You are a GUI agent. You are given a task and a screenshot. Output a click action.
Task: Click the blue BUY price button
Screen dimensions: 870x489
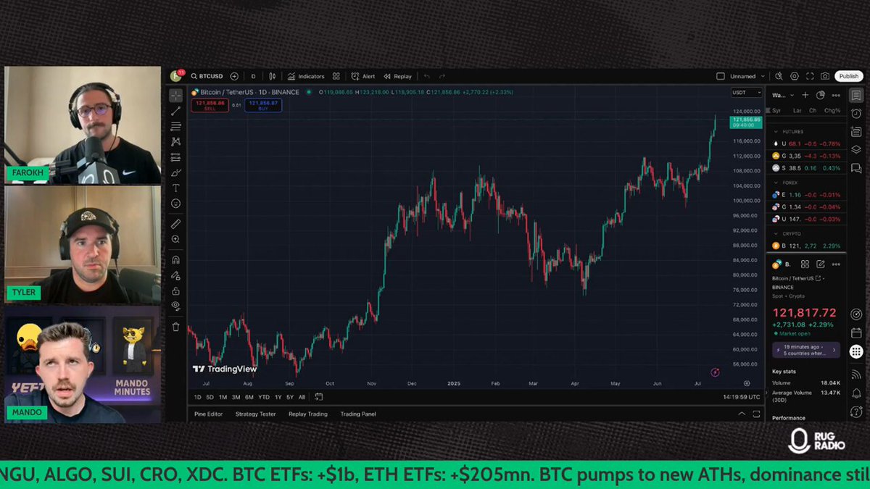point(263,105)
